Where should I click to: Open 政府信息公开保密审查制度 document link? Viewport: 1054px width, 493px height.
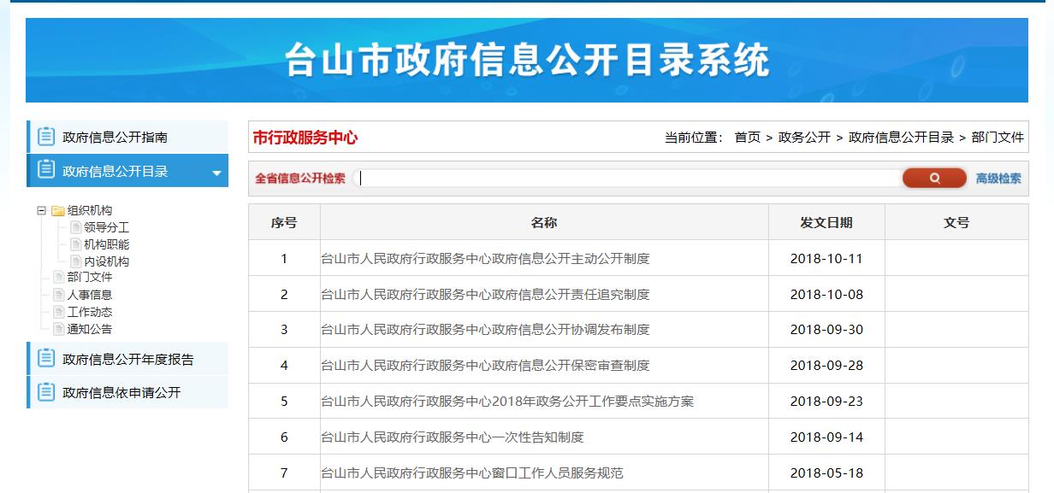[x=485, y=365]
